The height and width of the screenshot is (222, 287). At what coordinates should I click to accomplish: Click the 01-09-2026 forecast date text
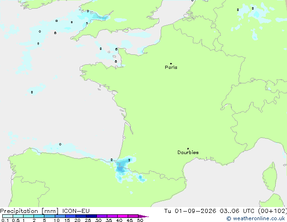195,211
